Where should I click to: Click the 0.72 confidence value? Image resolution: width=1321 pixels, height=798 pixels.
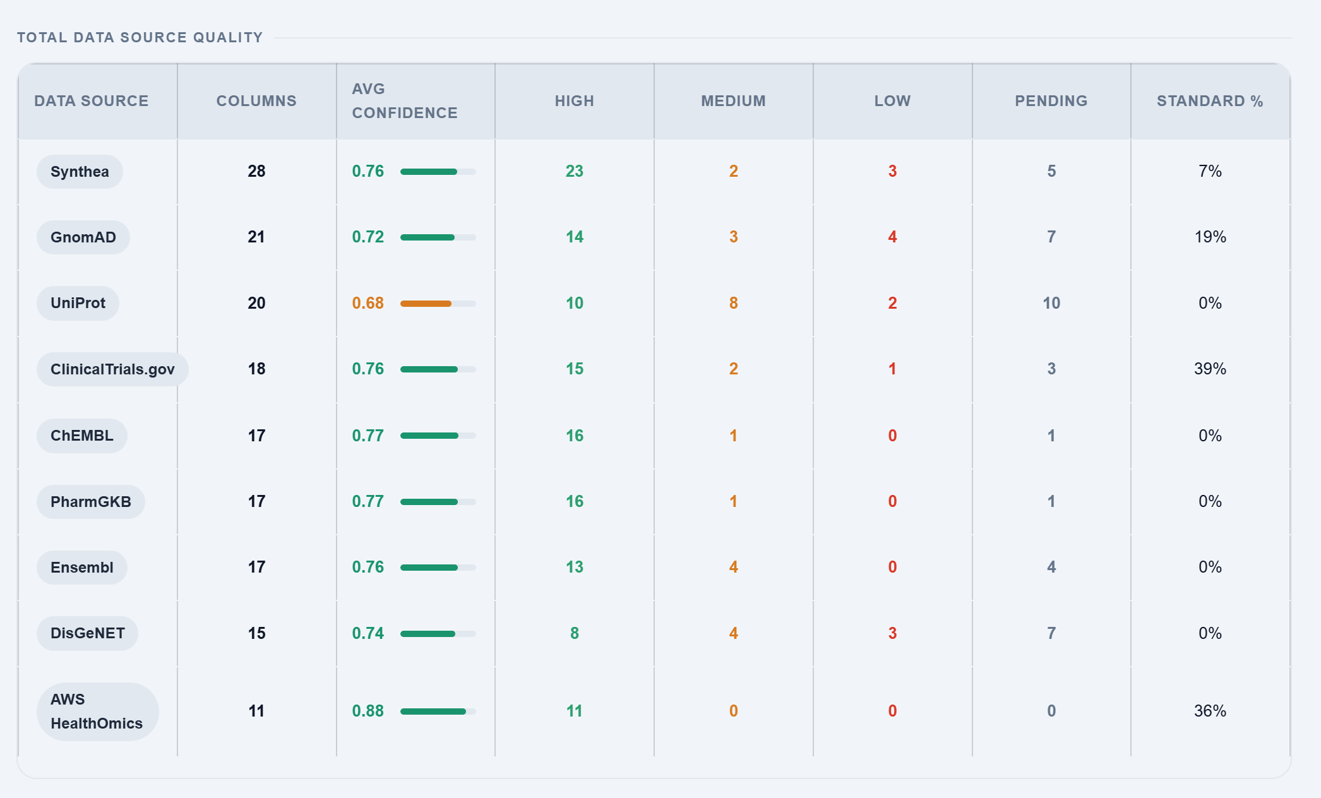pyautogui.click(x=368, y=237)
